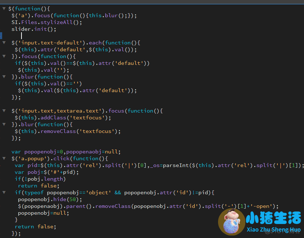The image size is (304, 238).
Task: Collapse the 'input.text-default' each function fold
Action: point(4,43)
